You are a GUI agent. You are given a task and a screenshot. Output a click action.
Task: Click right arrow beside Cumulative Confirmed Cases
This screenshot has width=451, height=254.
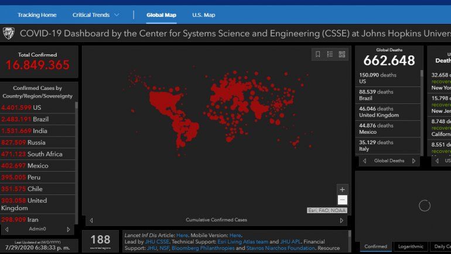tap(342, 220)
